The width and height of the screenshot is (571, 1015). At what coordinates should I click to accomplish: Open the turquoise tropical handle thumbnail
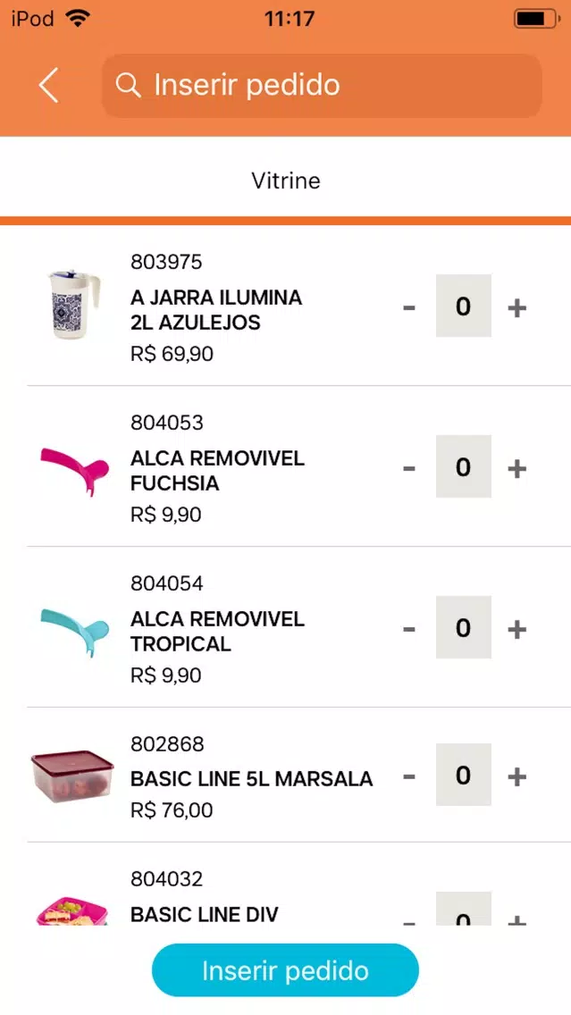(x=74, y=629)
